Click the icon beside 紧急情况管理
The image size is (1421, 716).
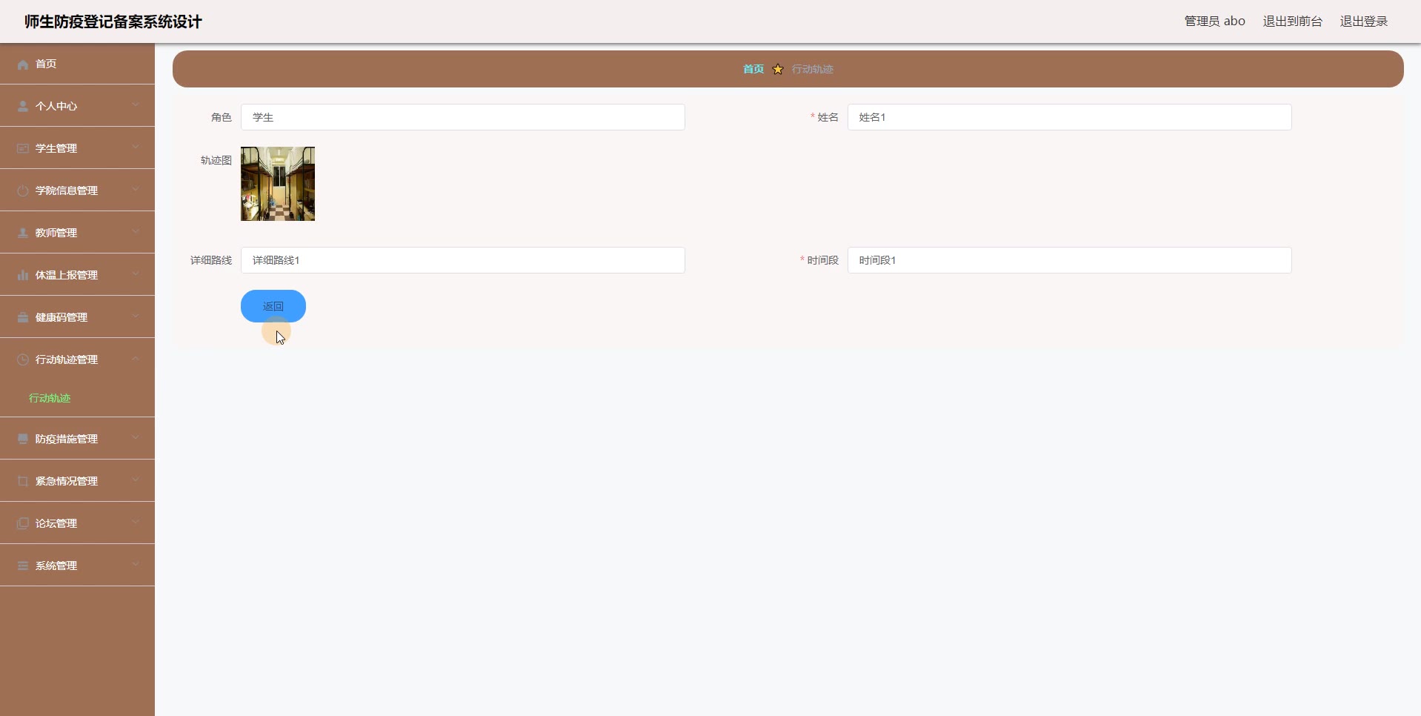pyautogui.click(x=23, y=482)
